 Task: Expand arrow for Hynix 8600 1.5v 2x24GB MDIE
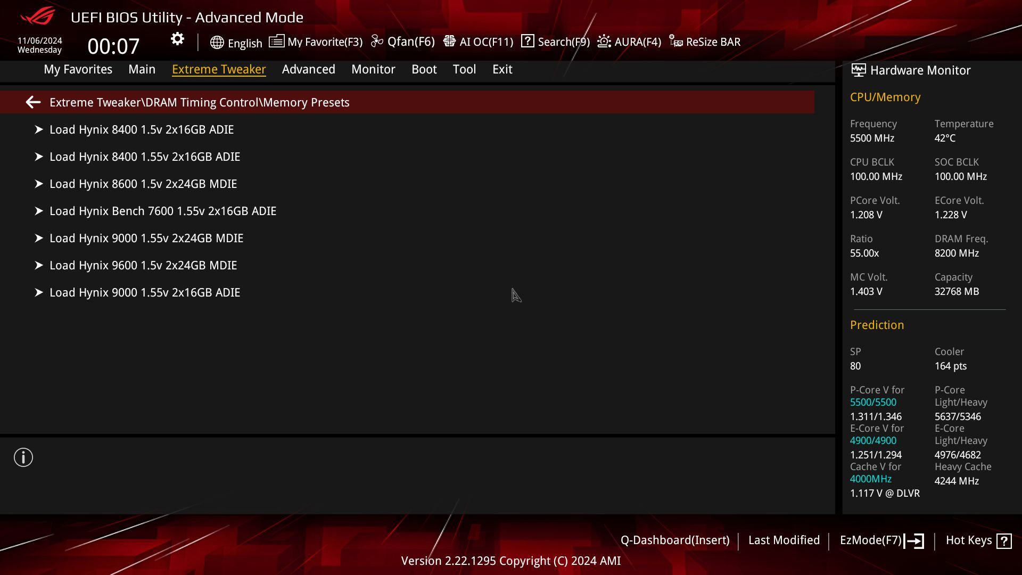tap(38, 184)
